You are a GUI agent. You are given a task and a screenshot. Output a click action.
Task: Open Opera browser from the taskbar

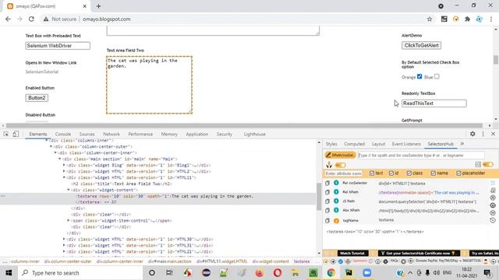pyautogui.click(x=278, y=273)
